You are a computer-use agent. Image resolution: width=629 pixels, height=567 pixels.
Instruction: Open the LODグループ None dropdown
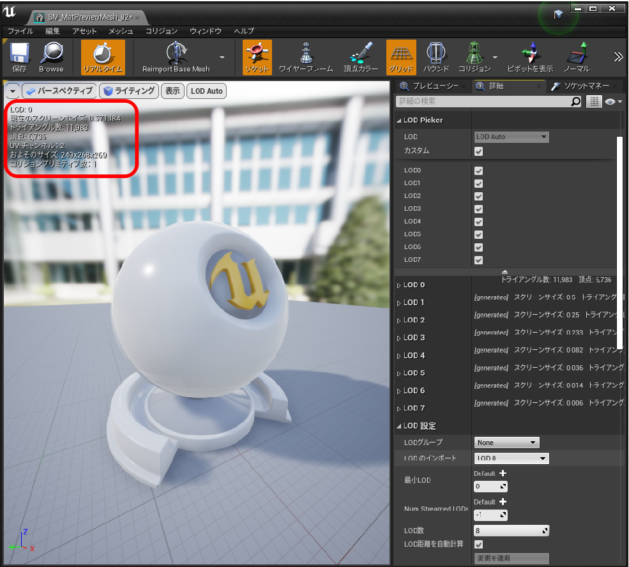(x=506, y=442)
